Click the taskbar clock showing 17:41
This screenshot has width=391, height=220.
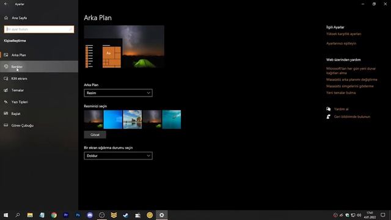(370, 215)
